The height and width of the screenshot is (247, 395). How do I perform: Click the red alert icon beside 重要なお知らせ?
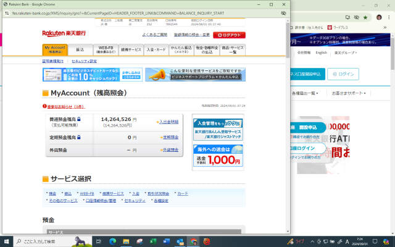click(44, 106)
